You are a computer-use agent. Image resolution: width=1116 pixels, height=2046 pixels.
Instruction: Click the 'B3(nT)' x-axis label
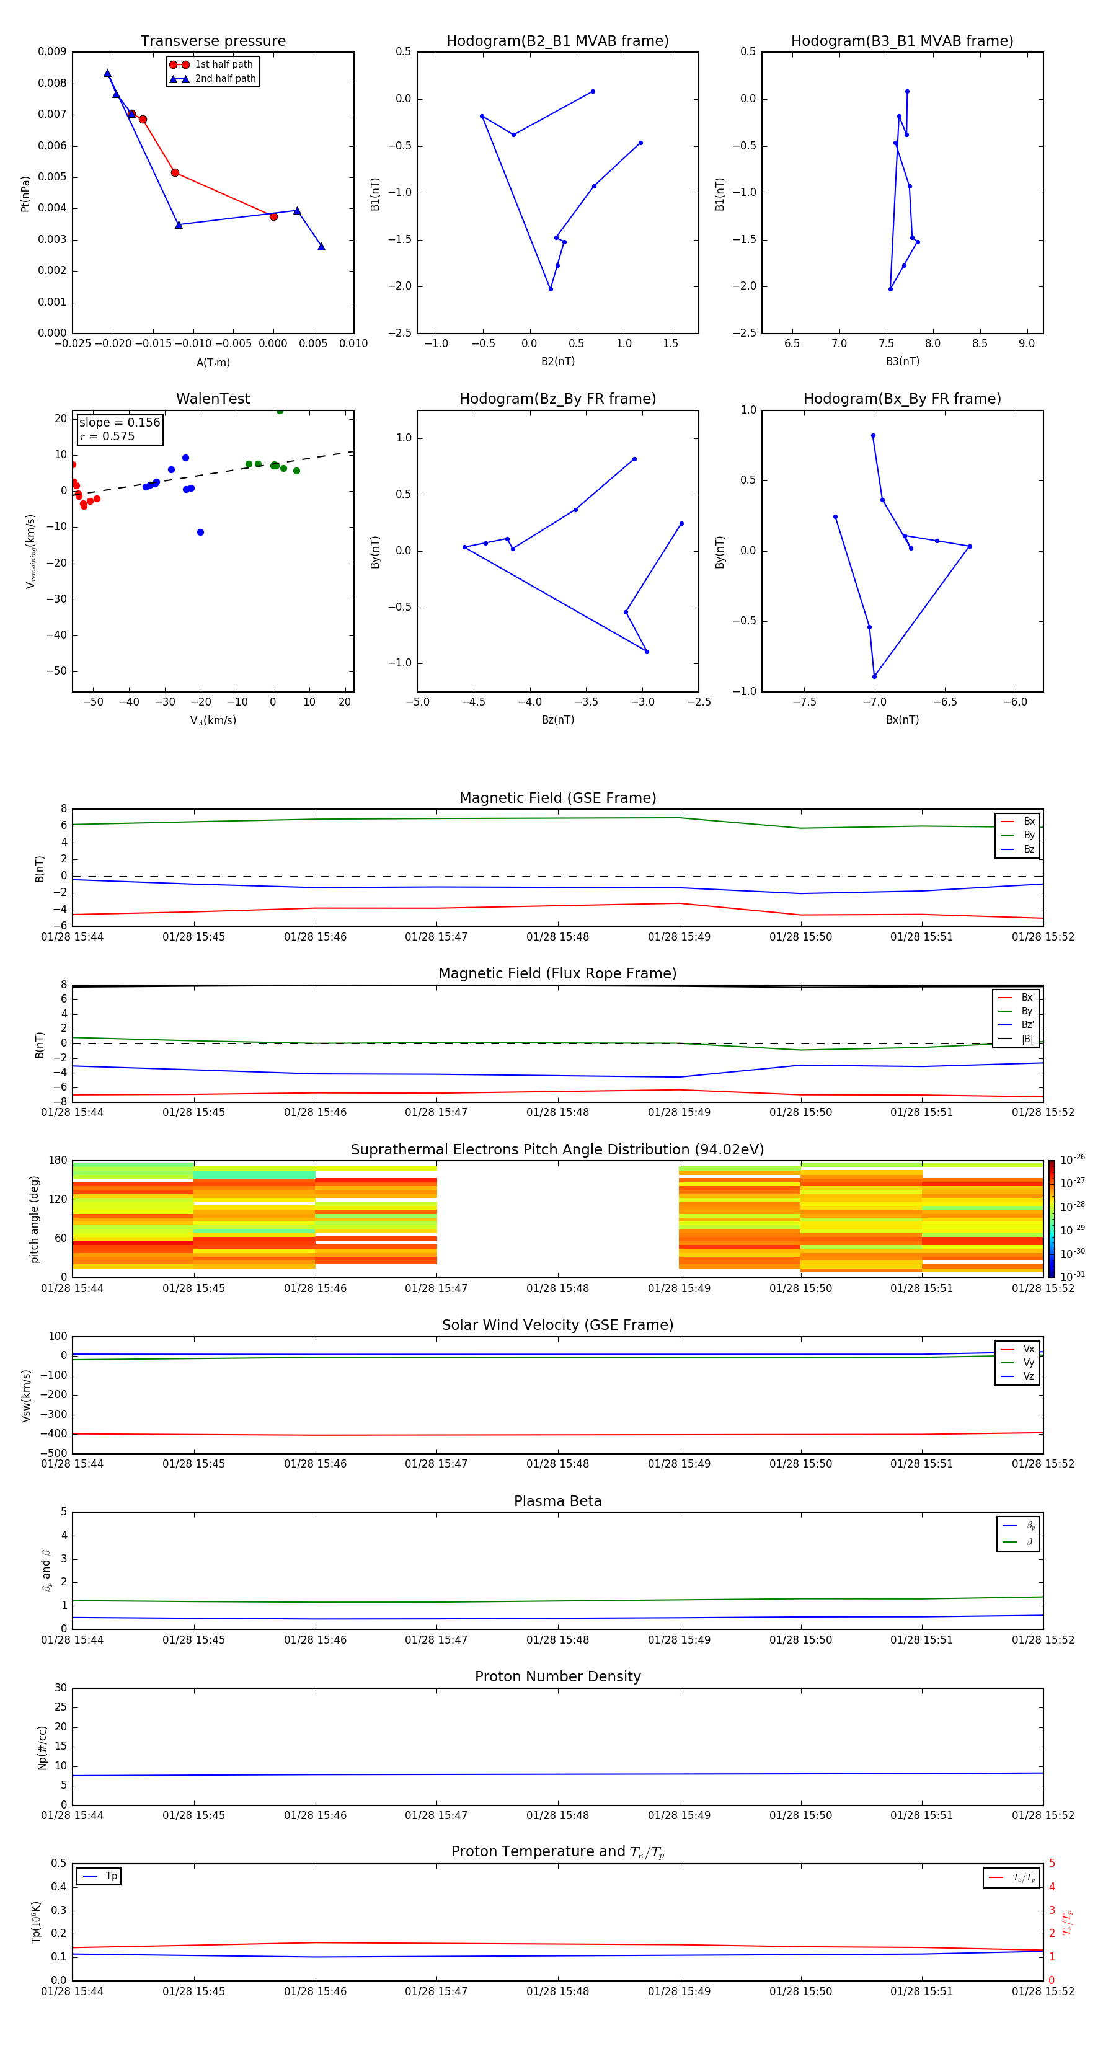(902, 362)
